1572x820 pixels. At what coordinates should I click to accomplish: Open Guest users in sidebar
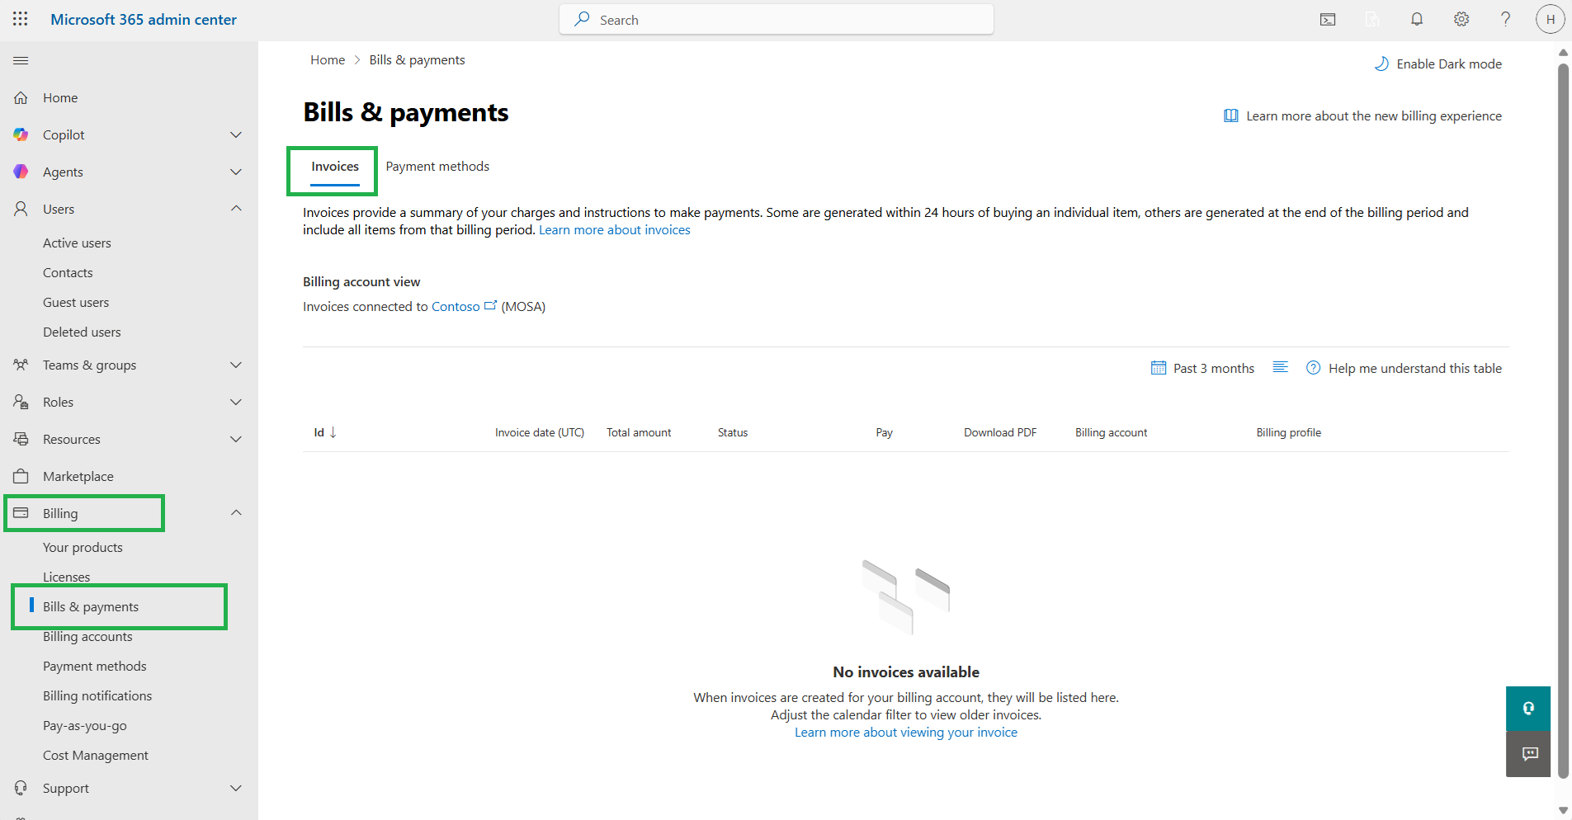(76, 302)
